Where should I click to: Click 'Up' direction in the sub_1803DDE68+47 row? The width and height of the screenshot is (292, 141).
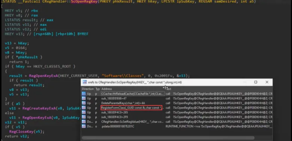pyautogui.click(x=89, y=98)
